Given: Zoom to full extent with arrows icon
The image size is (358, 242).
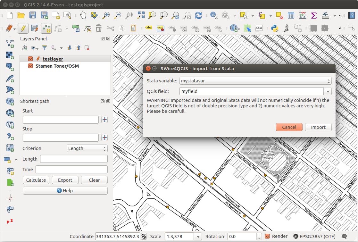Looking at the screenshot, I should (x=141, y=15).
